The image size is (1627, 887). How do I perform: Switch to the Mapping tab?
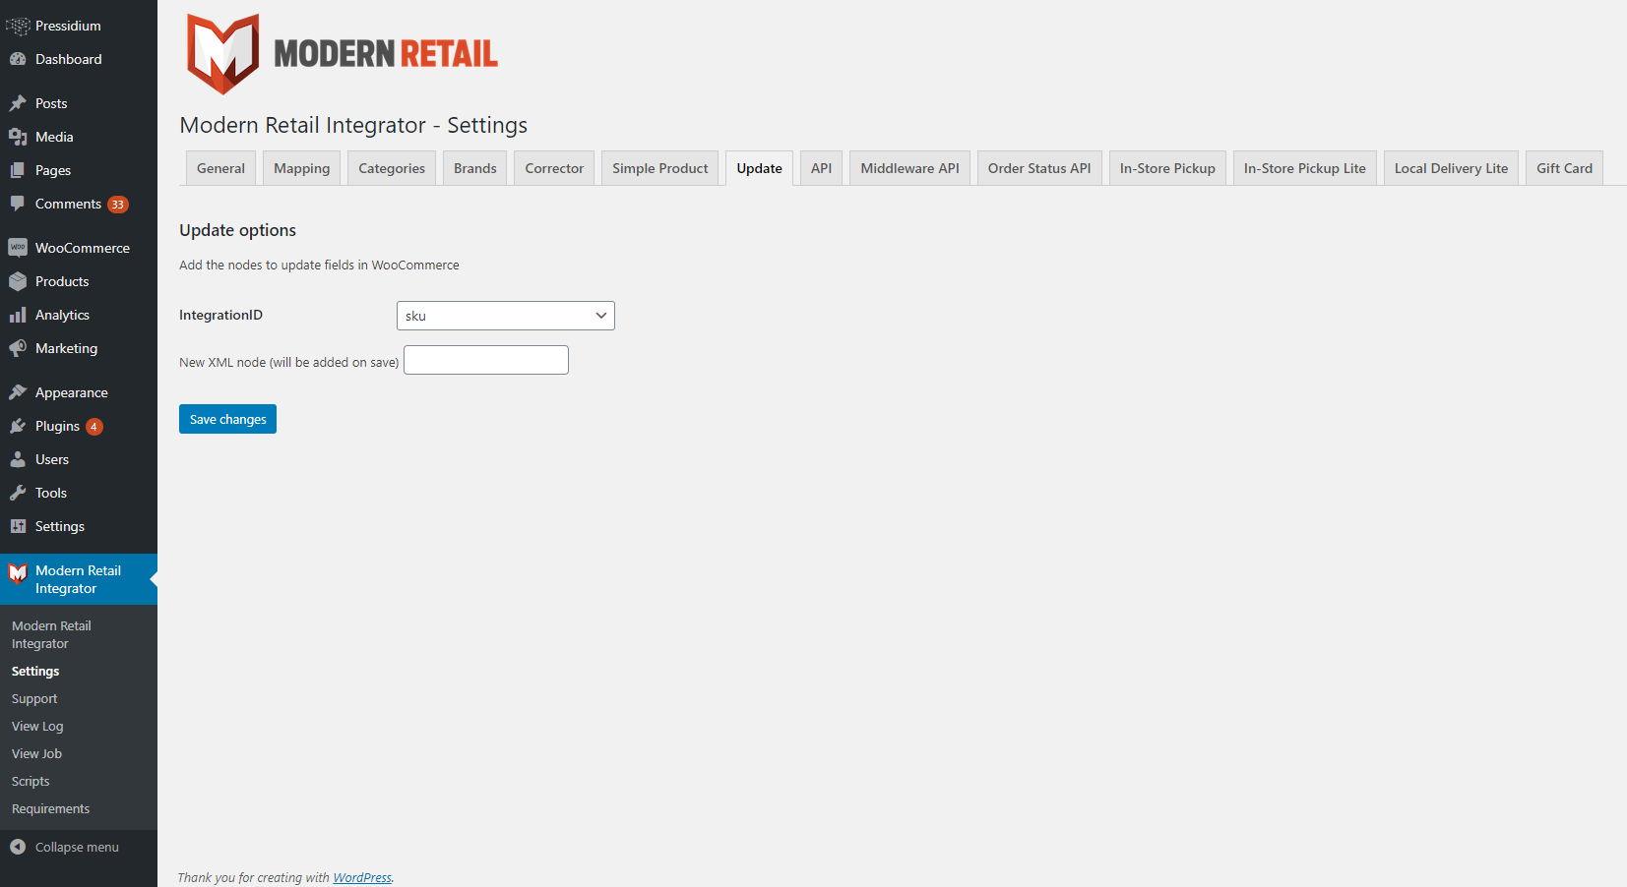point(302,168)
